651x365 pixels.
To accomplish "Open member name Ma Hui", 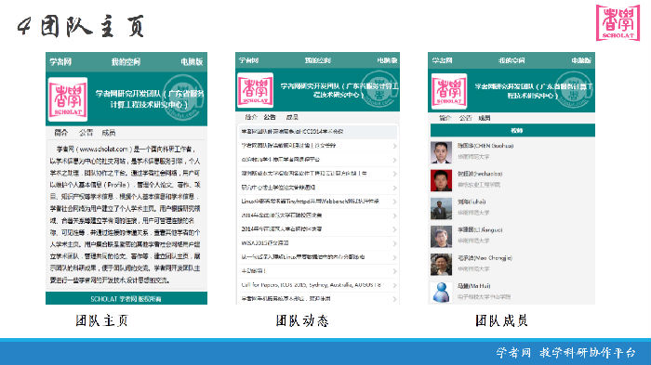I will pos(474,286).
